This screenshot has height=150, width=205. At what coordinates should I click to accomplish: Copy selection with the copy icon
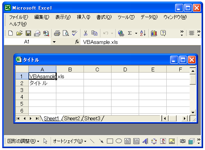coord(94,33)
